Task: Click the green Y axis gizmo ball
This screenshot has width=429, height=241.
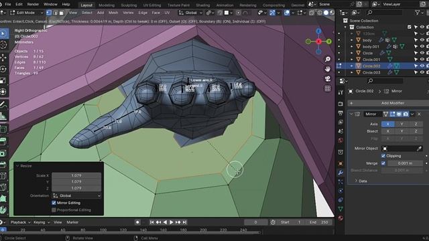Action: click(329, 42)
